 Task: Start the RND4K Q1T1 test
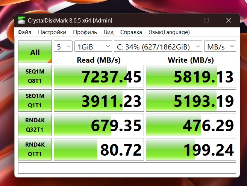click(35, 149)
